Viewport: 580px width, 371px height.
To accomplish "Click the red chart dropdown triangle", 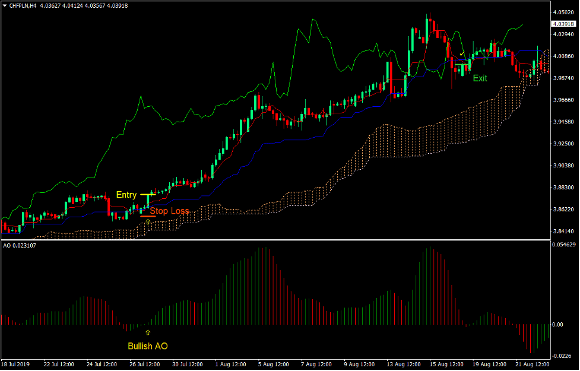I will coord(5,4).
